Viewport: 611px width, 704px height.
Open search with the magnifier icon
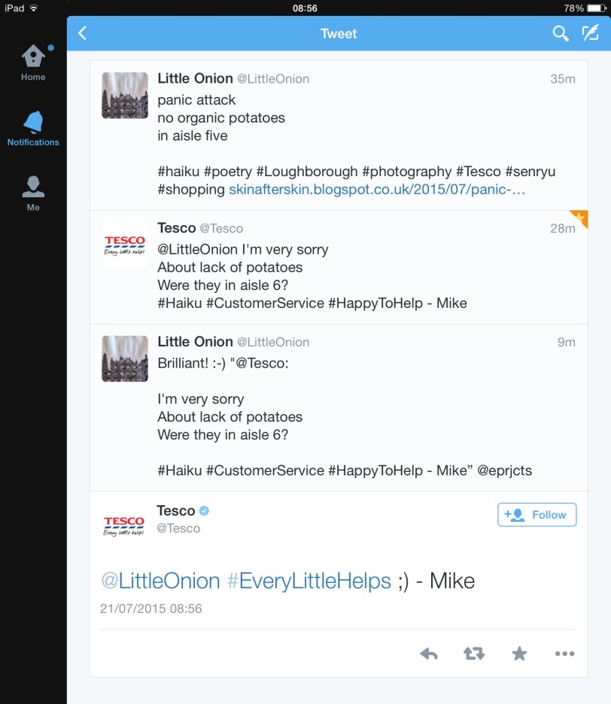560,33
